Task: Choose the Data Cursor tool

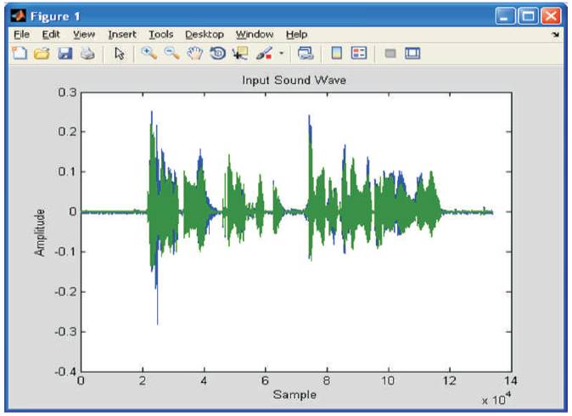Action: coord(240,53)
